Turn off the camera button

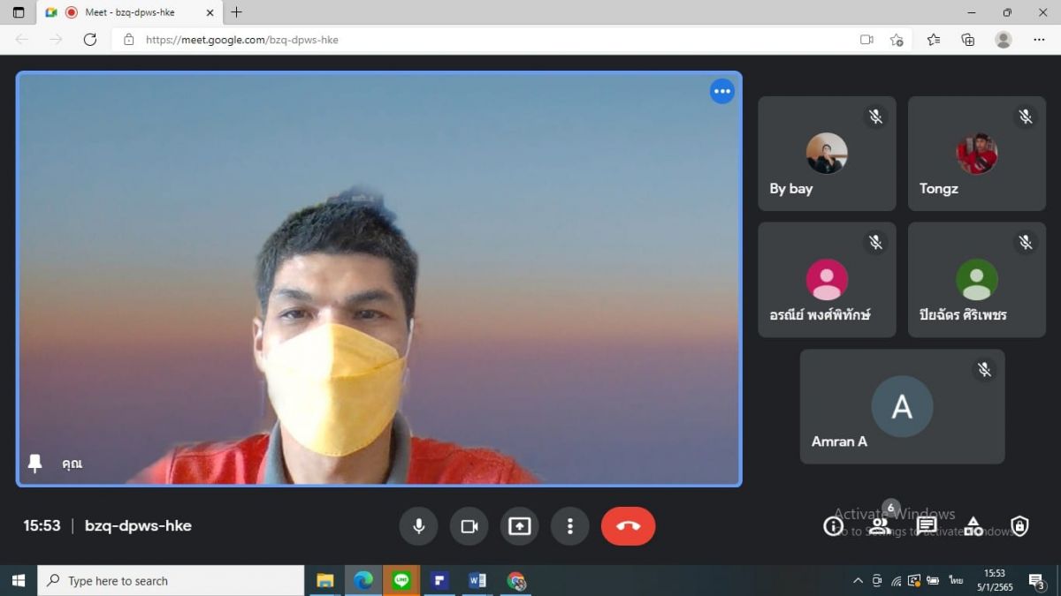[469, 526]
